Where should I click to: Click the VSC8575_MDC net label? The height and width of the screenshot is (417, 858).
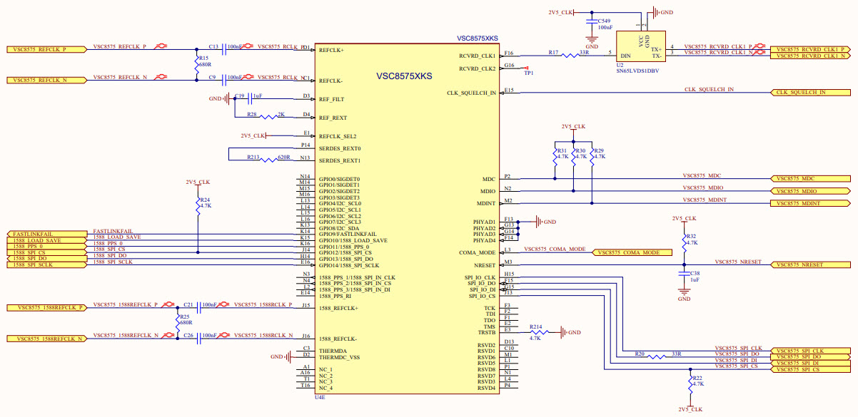(x=701, y=175)
